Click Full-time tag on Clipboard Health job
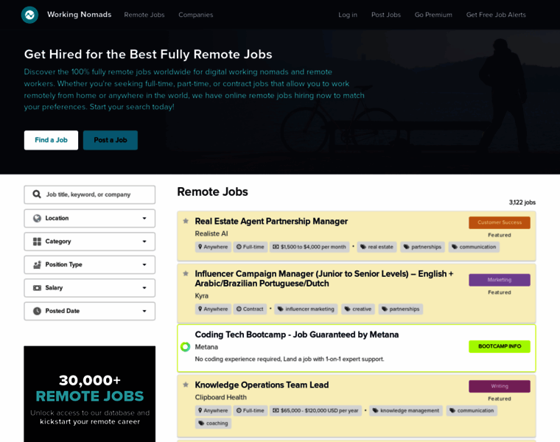 pos(251,410)
